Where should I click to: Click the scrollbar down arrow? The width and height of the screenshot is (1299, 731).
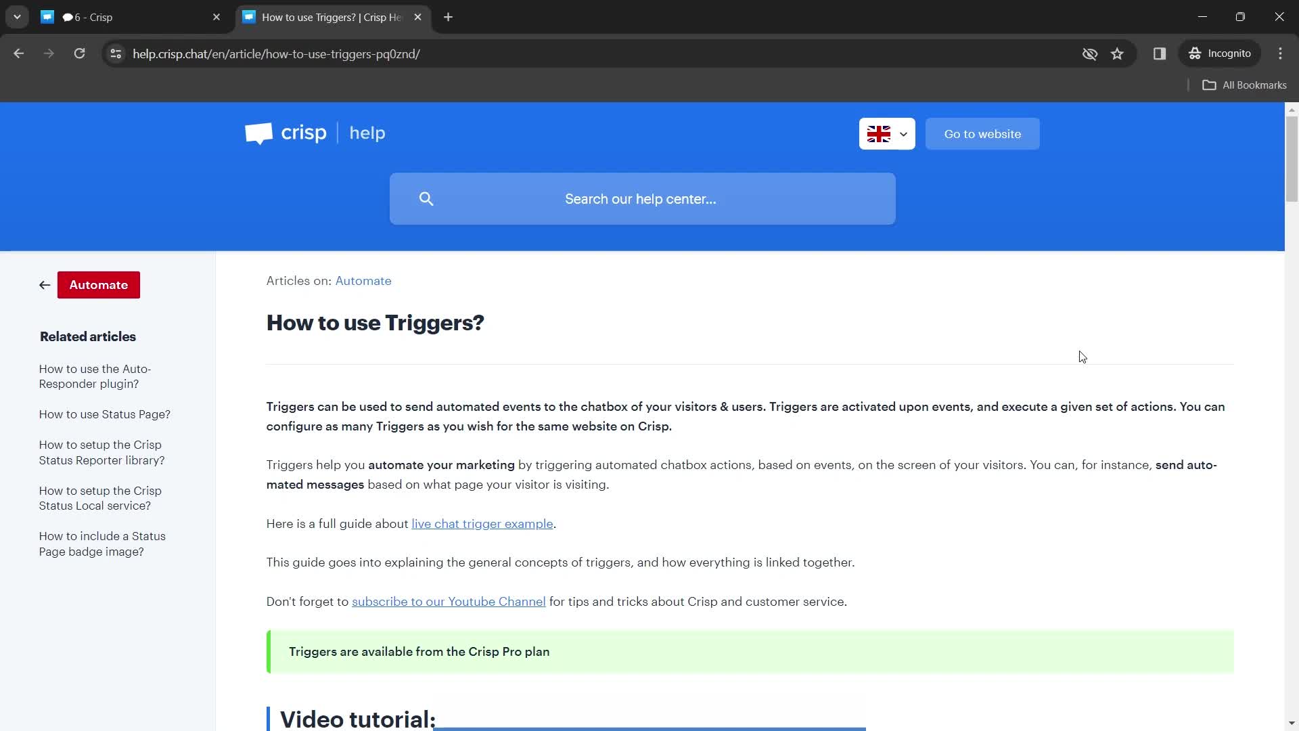point(1292,724)
